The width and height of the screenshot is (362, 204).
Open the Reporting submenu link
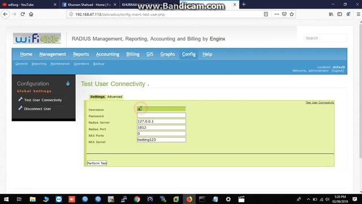[39, 63]
